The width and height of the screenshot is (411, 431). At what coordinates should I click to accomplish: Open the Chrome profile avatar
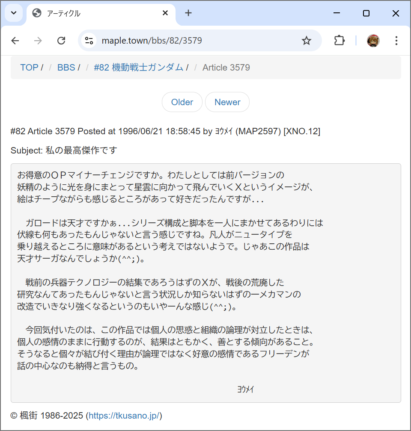point(373,41)
